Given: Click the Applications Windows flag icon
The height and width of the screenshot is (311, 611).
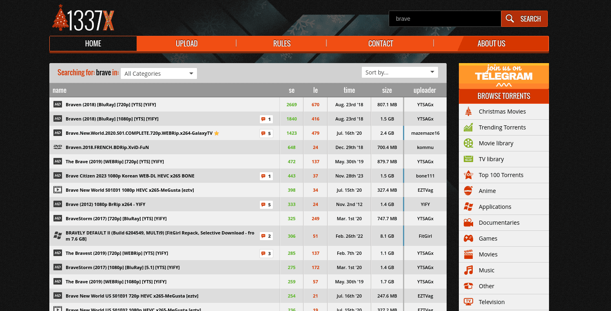Looking at the screenshot, I should [x=468, y=207].
